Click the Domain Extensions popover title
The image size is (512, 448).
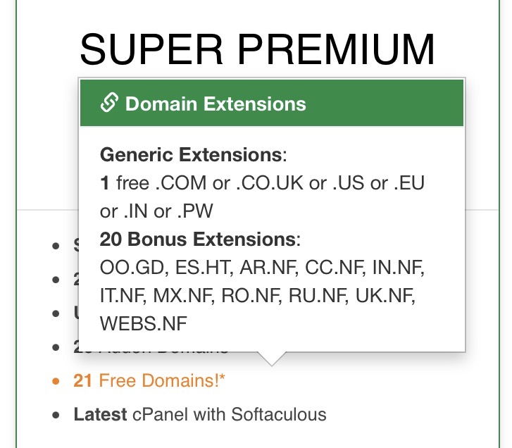(216, 104)
